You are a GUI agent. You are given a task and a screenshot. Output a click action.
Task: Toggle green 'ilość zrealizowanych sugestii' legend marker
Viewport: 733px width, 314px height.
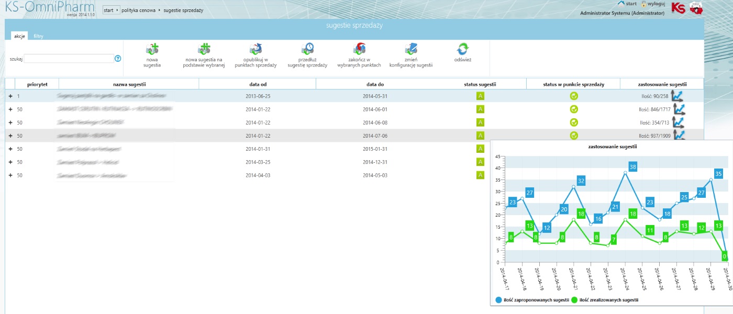pos(574,300)
